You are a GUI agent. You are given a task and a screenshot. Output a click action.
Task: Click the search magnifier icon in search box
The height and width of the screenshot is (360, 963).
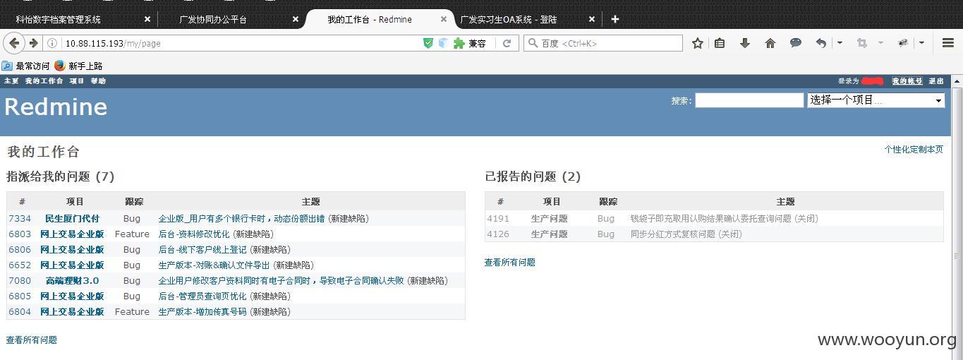coord(533,43)
